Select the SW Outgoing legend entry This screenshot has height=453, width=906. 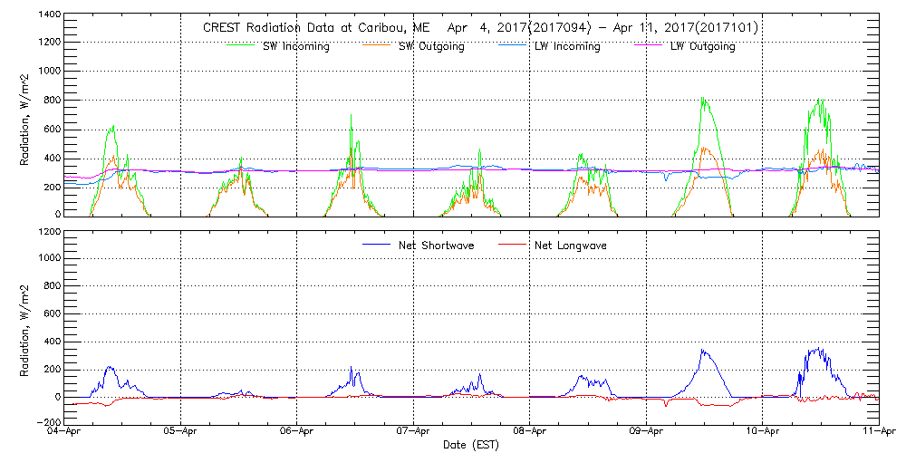tap(431, 46)
